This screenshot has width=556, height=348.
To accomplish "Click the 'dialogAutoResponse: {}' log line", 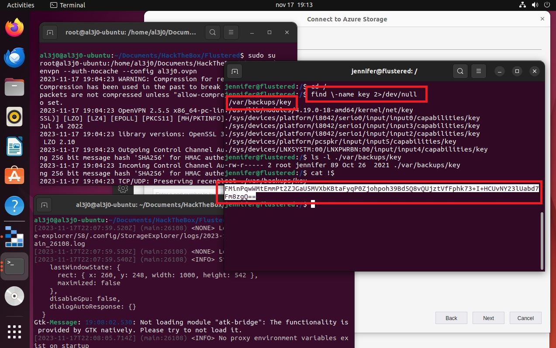I will tap(93, 307).
